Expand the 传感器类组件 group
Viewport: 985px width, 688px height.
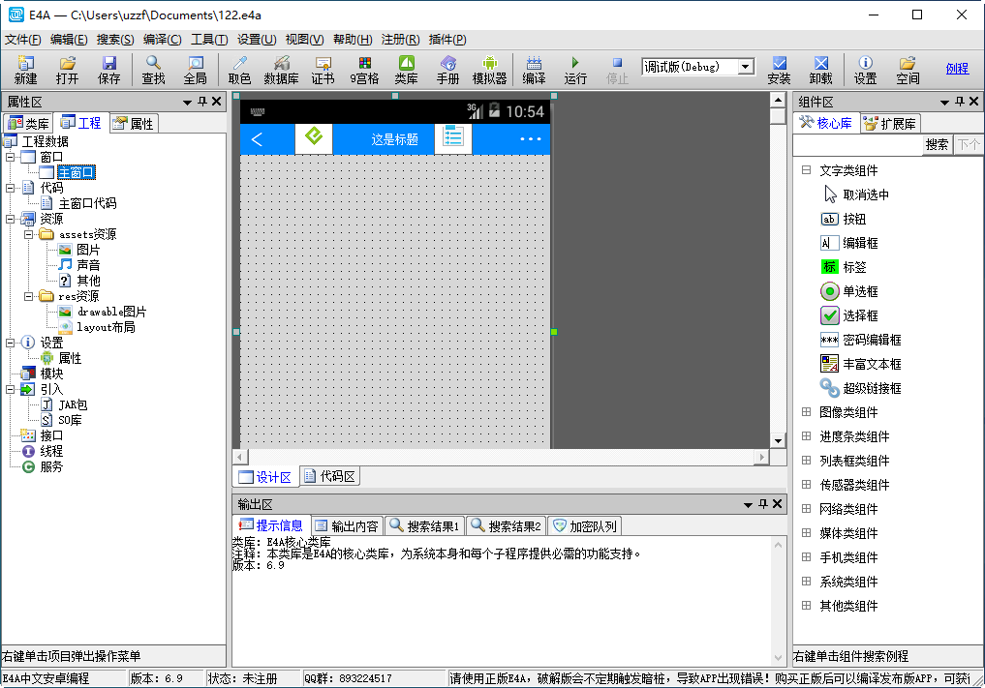(x=806, y=485)
